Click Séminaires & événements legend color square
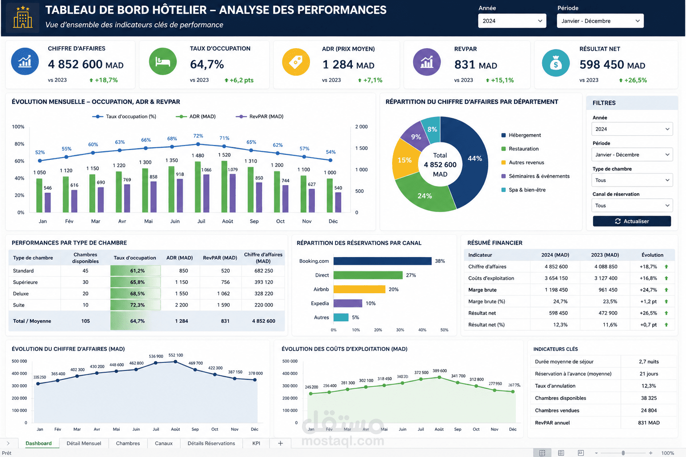The height and width of the screenshot is (457, 686). (504, 176)
